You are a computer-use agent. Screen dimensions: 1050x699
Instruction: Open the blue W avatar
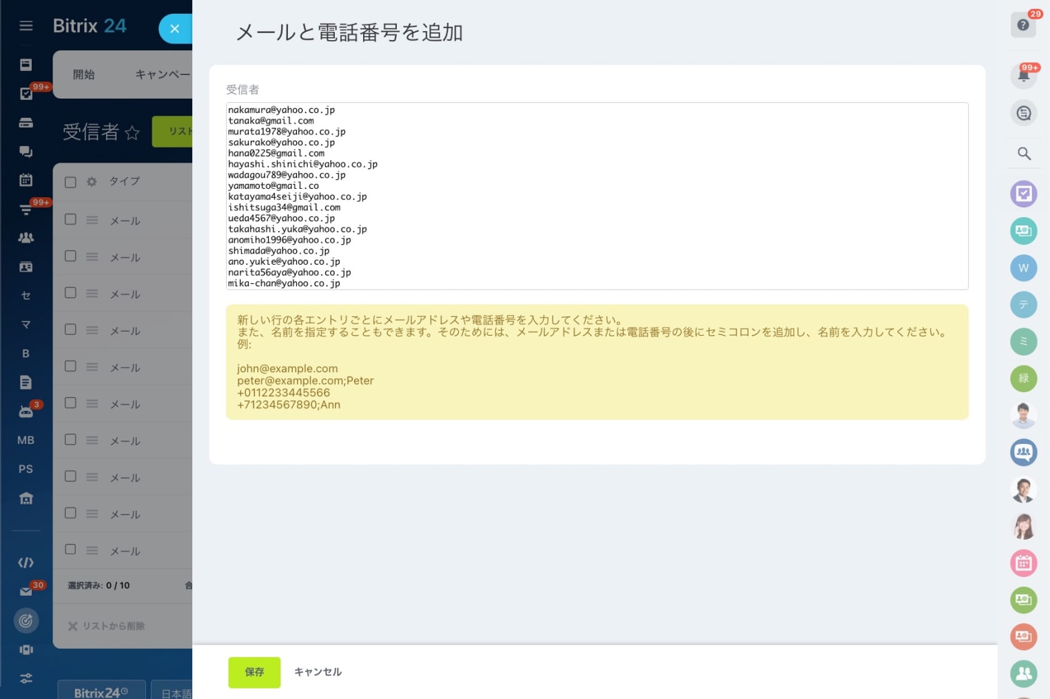click(1024, 267)
